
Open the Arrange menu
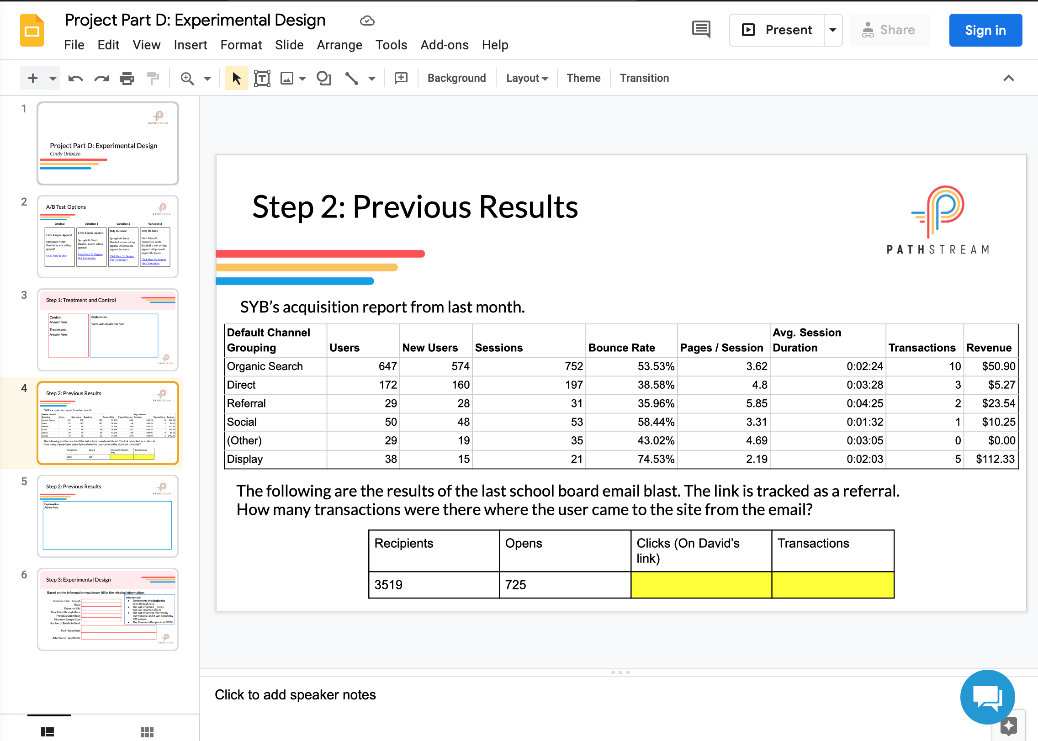(x=339, y=45)
